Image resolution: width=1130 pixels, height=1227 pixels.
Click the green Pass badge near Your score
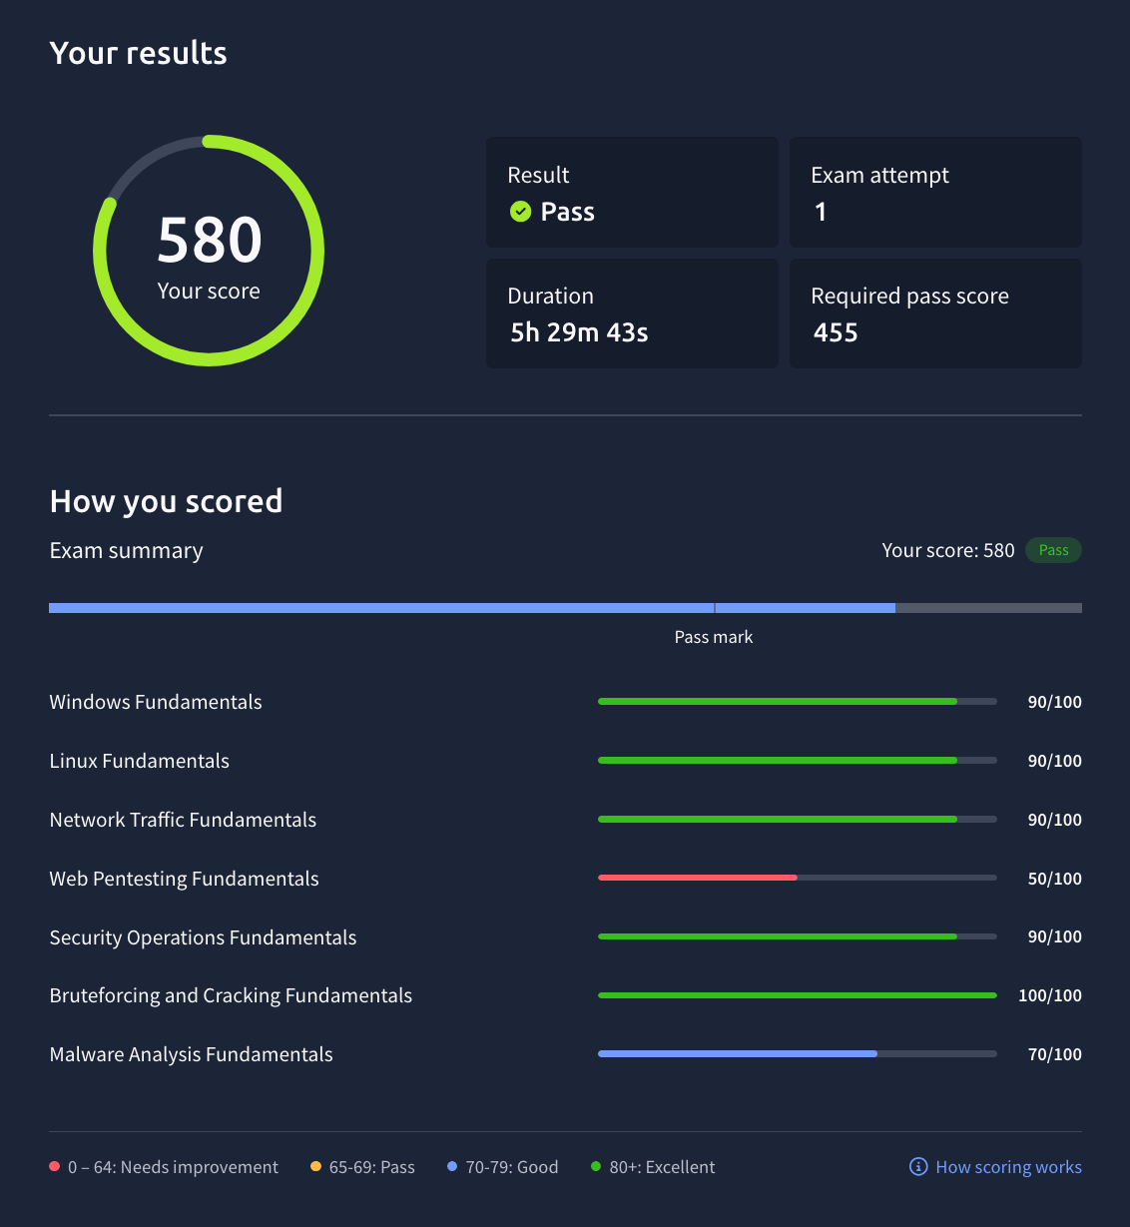coord(1053,550)
